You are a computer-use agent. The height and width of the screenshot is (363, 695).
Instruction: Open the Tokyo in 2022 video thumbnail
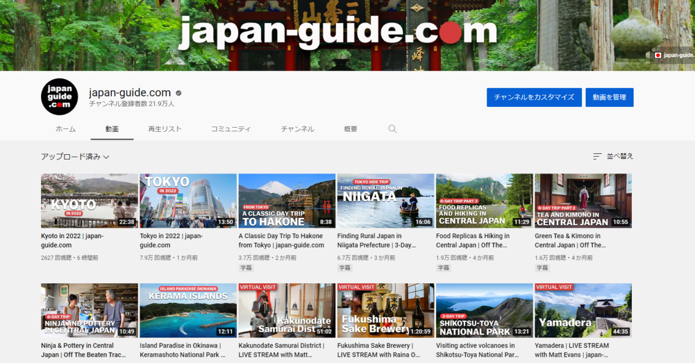click(x=188, y=201)
